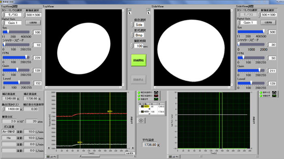
Task: Select the first cursor row in cursor table
Action: tap(151, 107)
